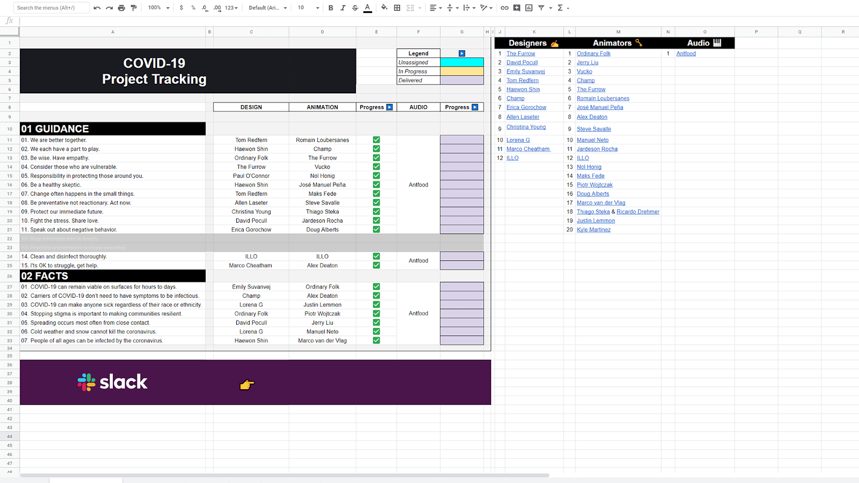Open the zoom level dropdown
This screenshot has width=859, height=483.
point(159,8)
